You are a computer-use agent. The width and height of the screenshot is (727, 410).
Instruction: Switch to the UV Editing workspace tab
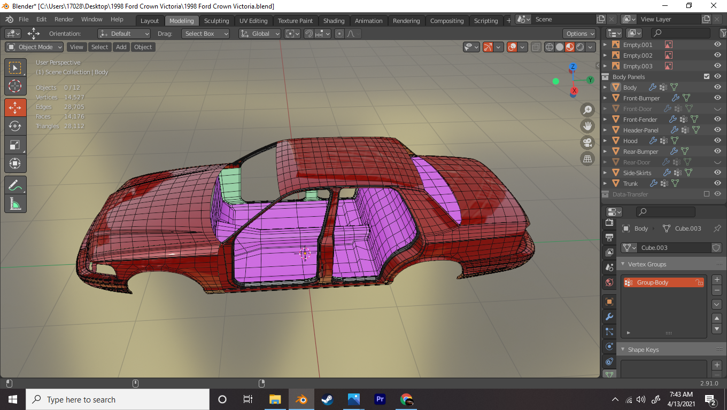[253, 21]
